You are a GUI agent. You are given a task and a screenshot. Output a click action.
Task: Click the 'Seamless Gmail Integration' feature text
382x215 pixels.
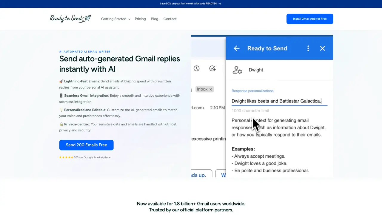click(86, 96)
